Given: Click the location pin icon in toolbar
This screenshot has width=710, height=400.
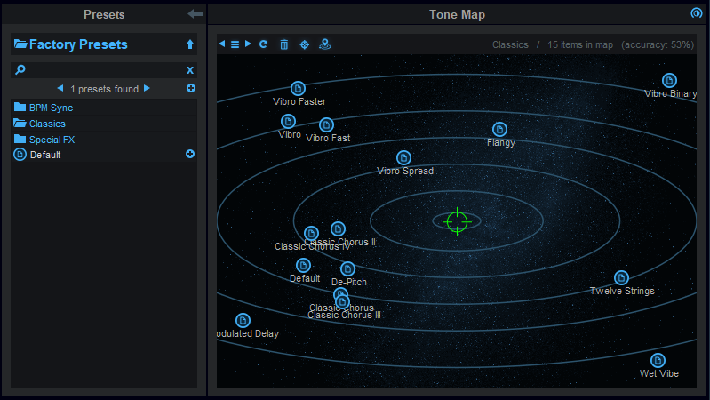Looking at the screenshot, I should 324,44.
